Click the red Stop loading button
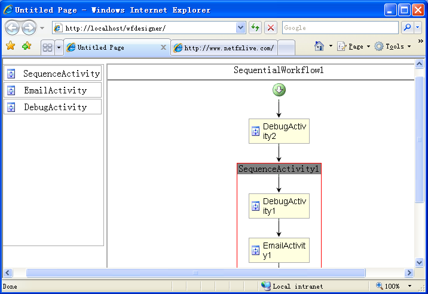The height and width of the screenshot is (294, 428). click(x=271, y=28)
